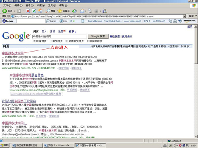The width and height of the screenshot is (198, 148).
Task: Open the Search pane via the magnifier icon
Action: click(48, 11)
